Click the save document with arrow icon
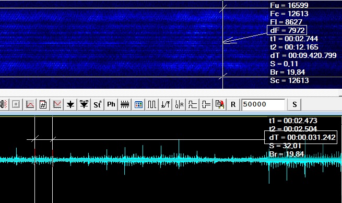342x203 pixels. pos(220,104)
